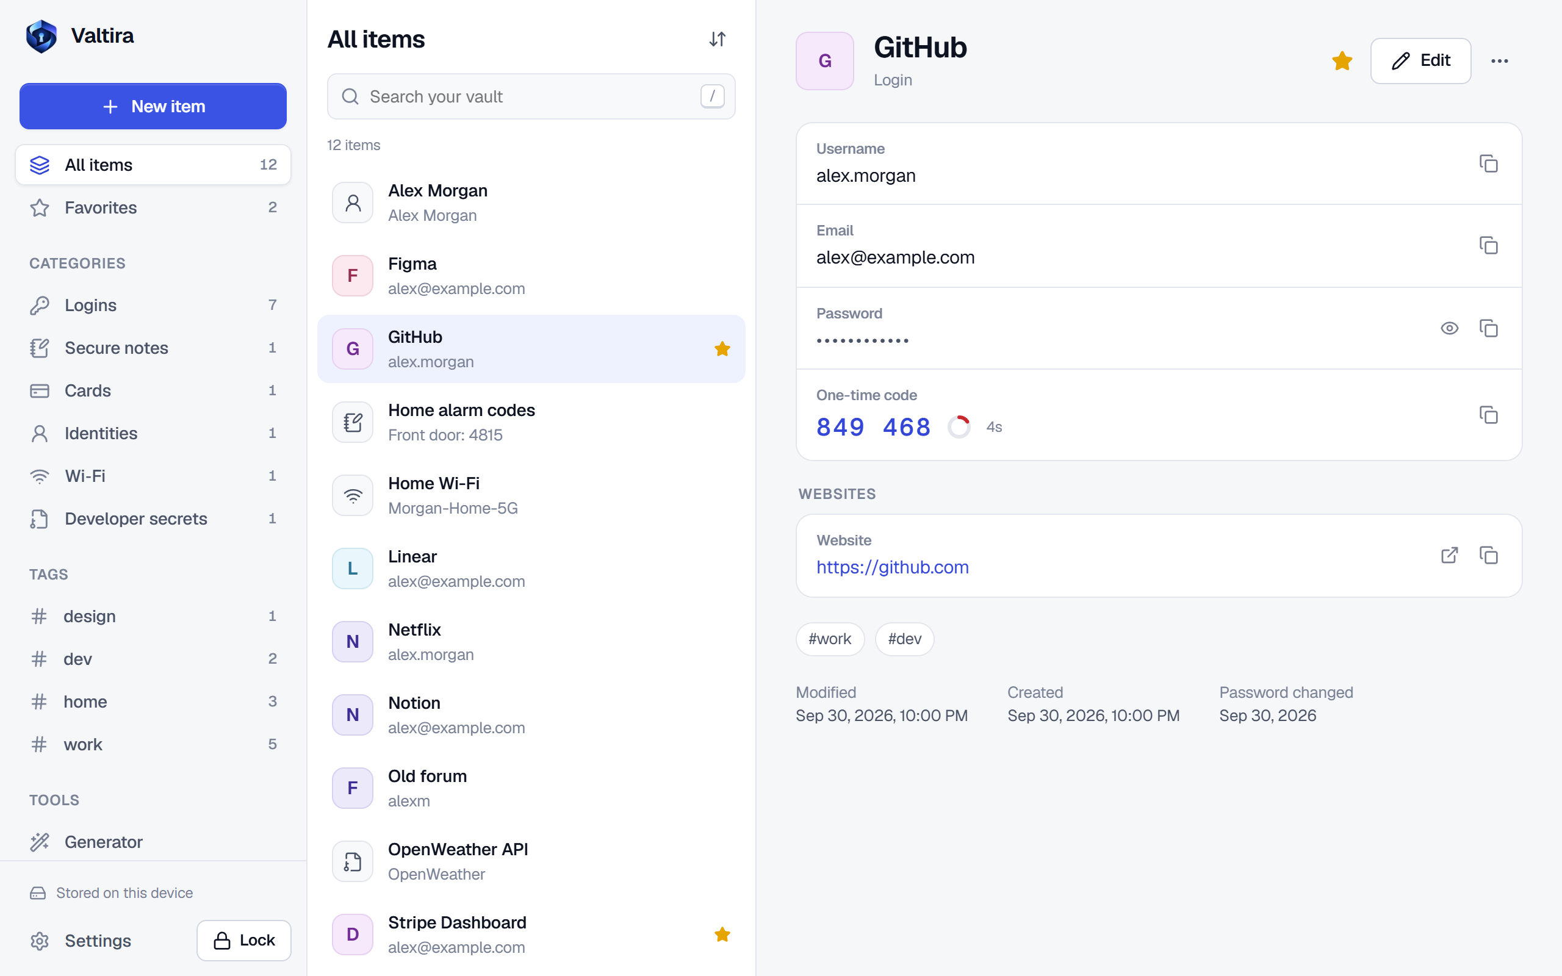This screenshot has height=976, width=1562.
Task: Create a New item
Action: [x=153, y=106]
